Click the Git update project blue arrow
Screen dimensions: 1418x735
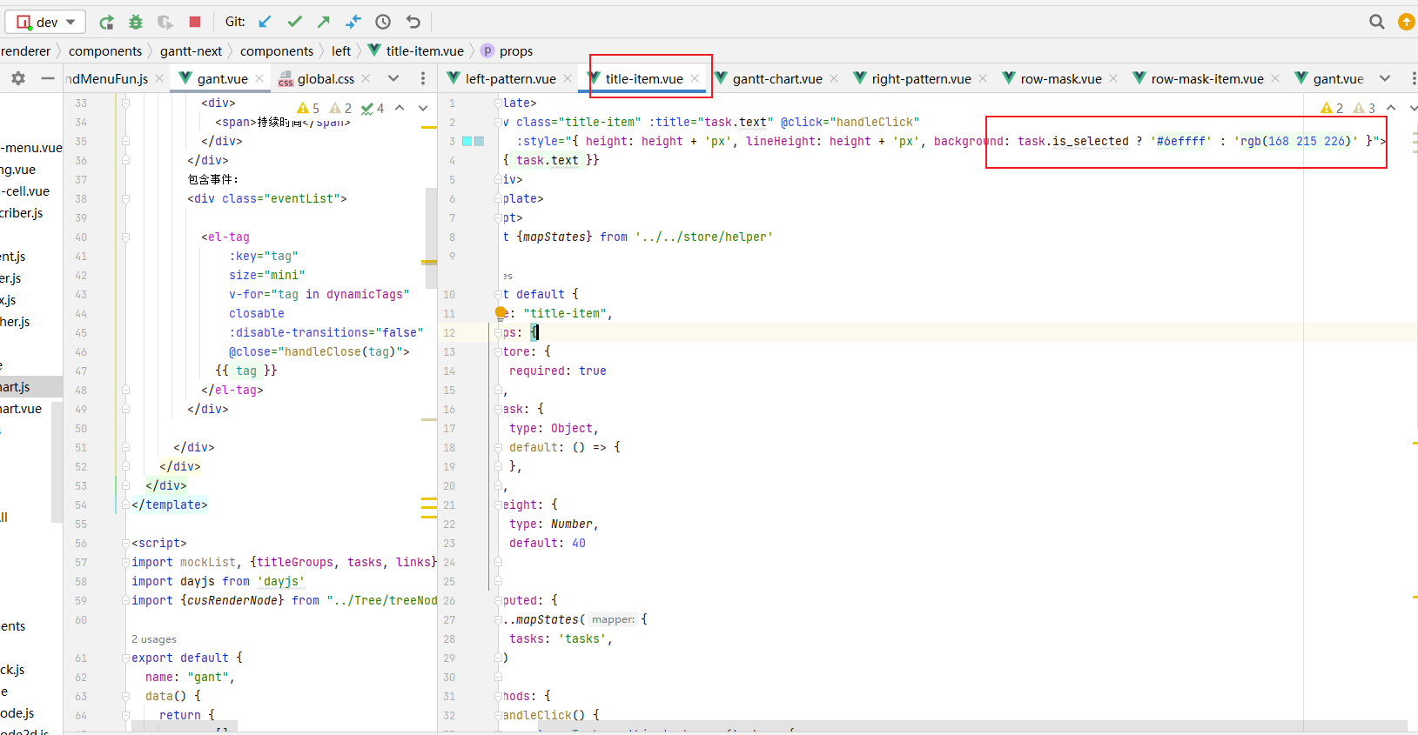click(265, 22)
